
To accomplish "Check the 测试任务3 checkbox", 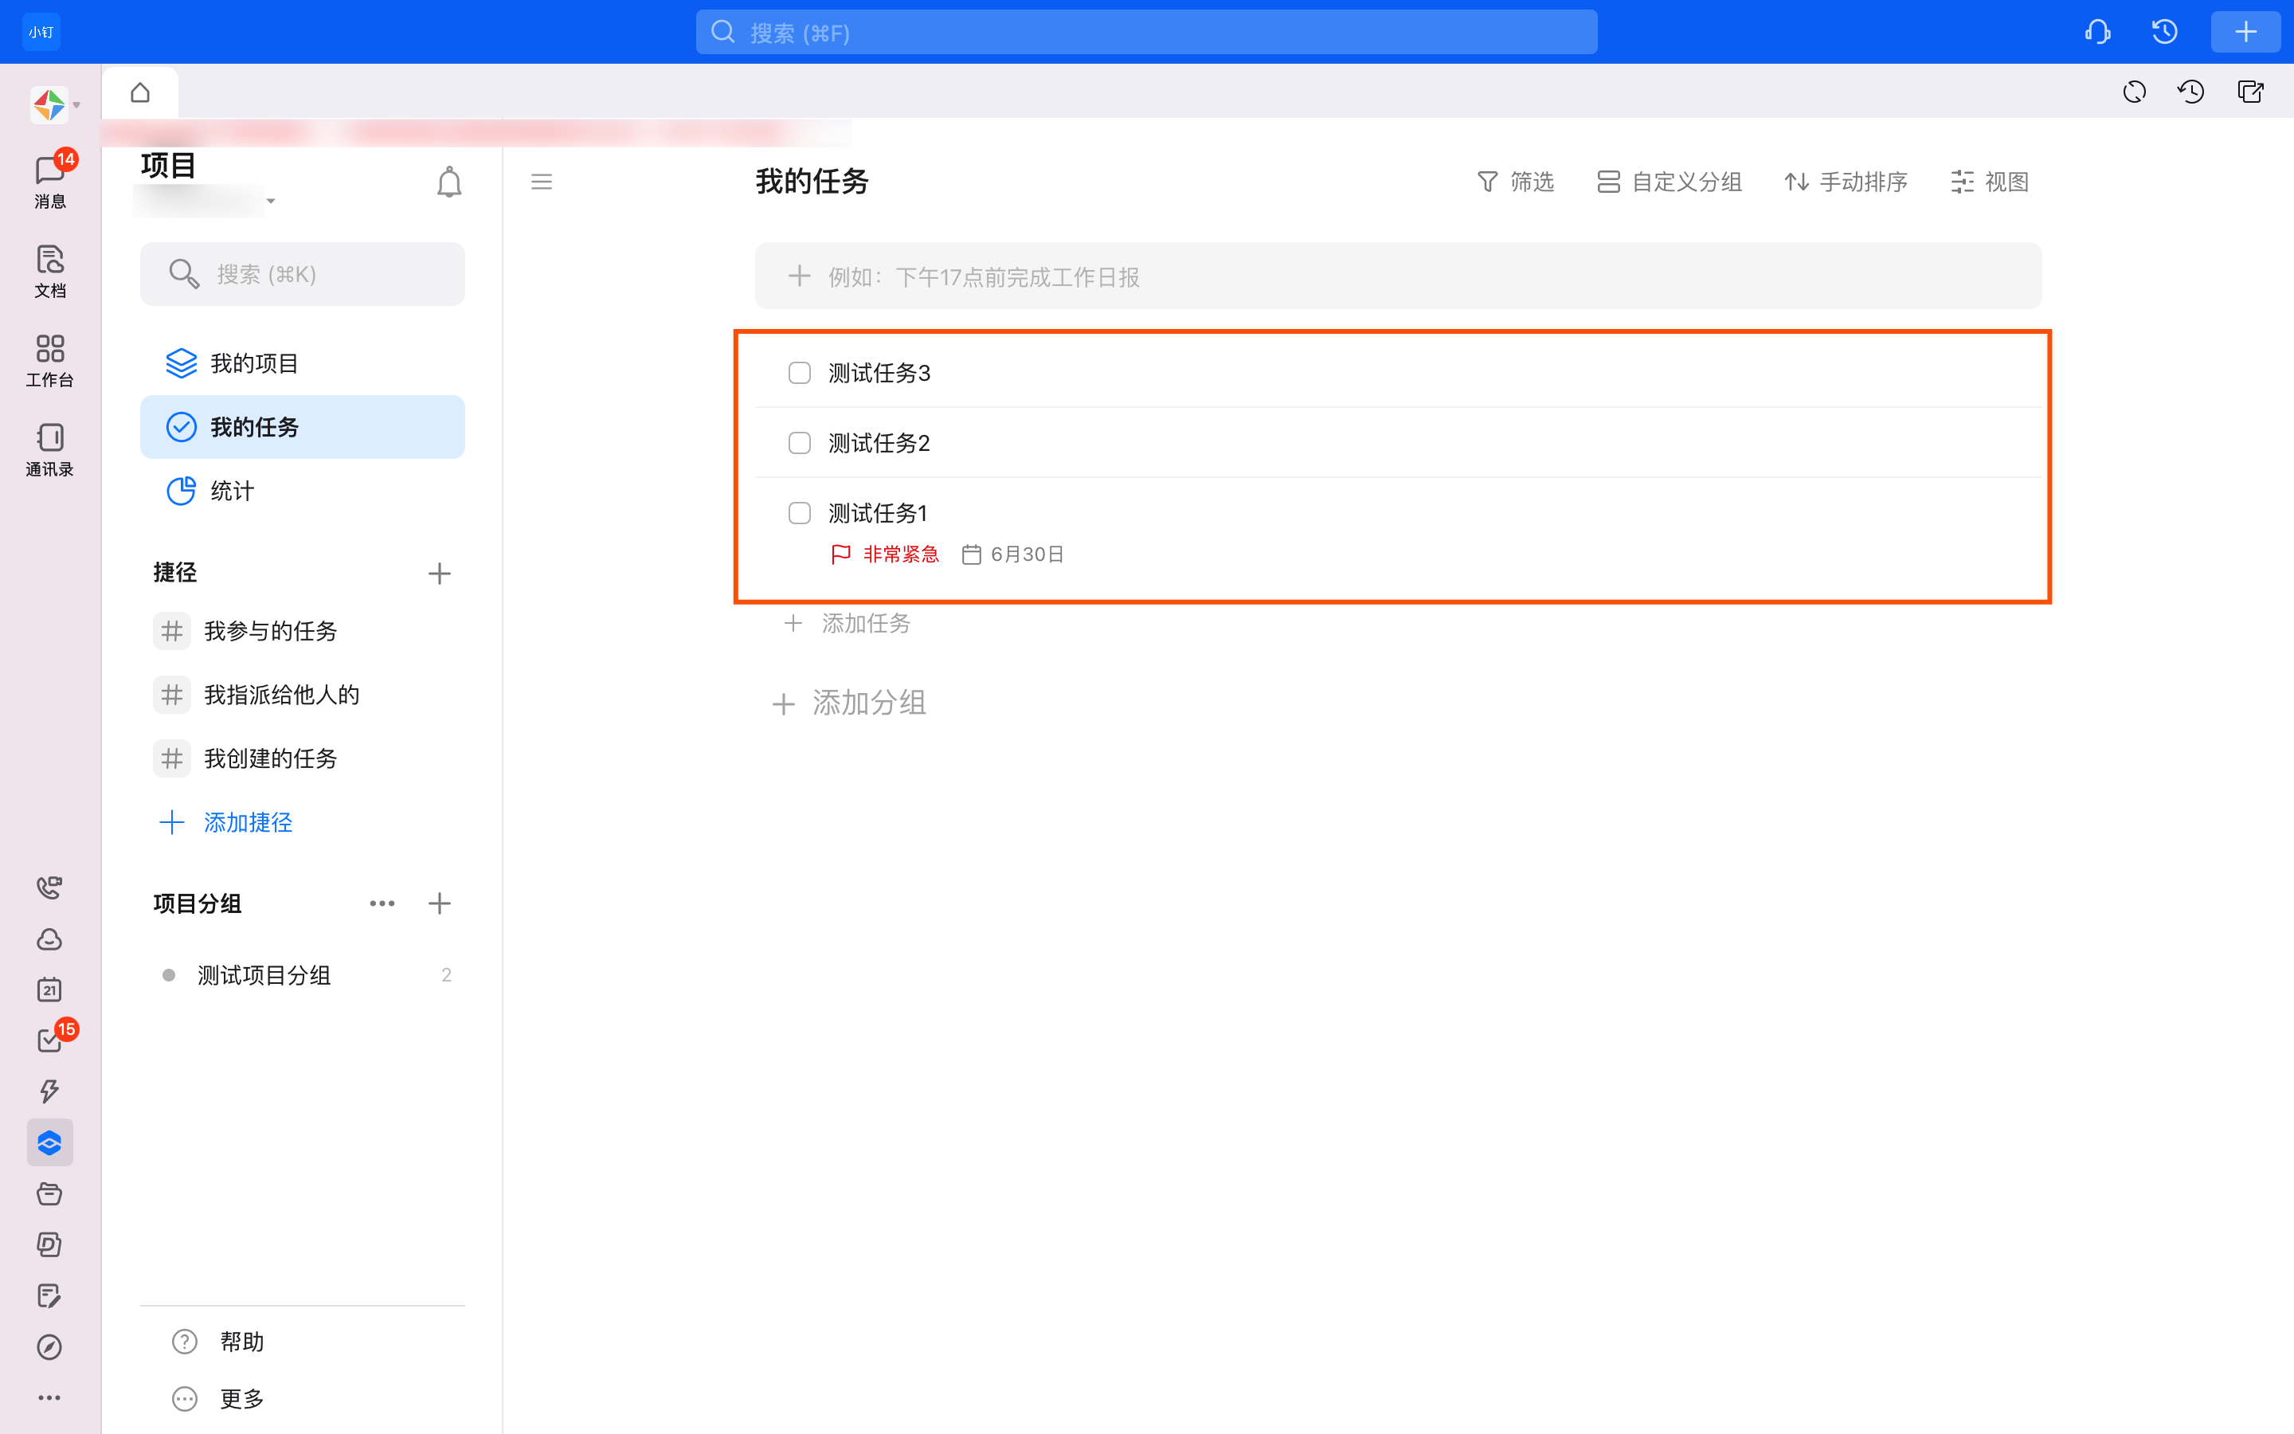I will (799, 373).
